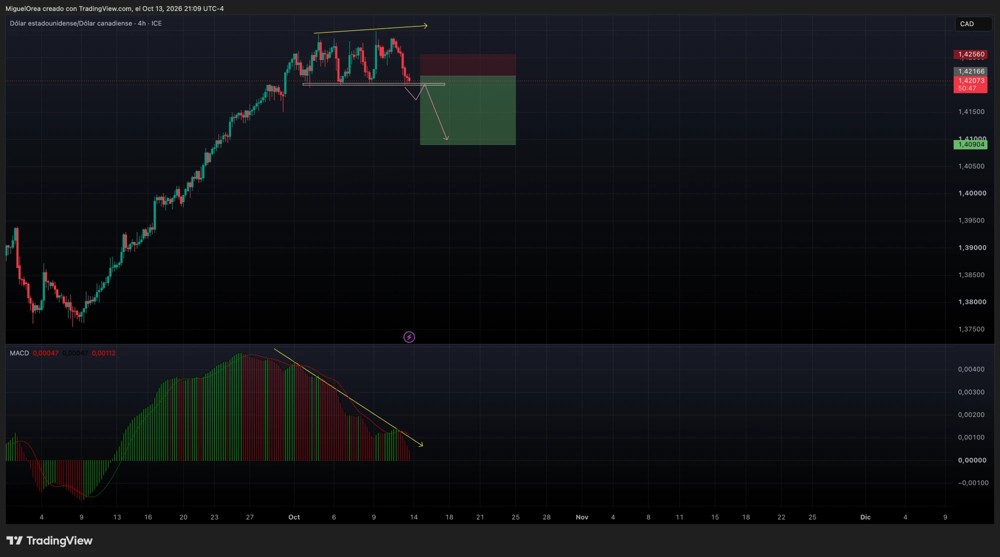Screen dimensions: 1000x557
Task: Click the 1,41500 price axis label
Action: [x=971, y=111]
